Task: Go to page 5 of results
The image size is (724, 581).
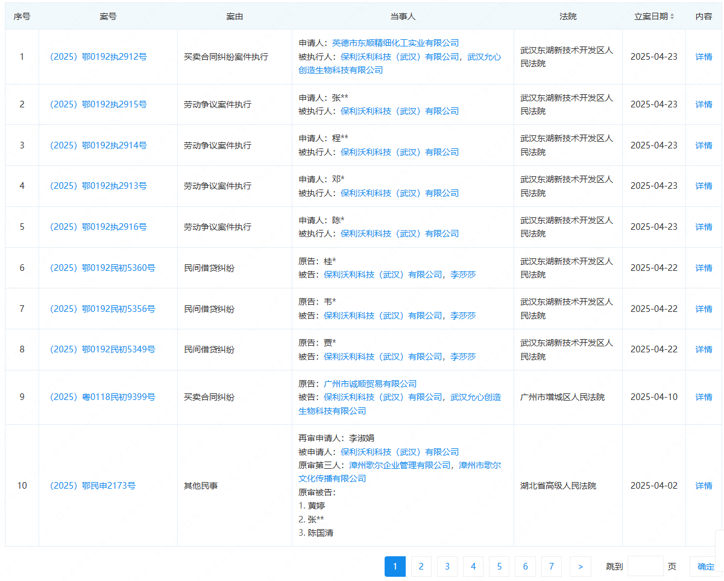Action: (499, 567)
